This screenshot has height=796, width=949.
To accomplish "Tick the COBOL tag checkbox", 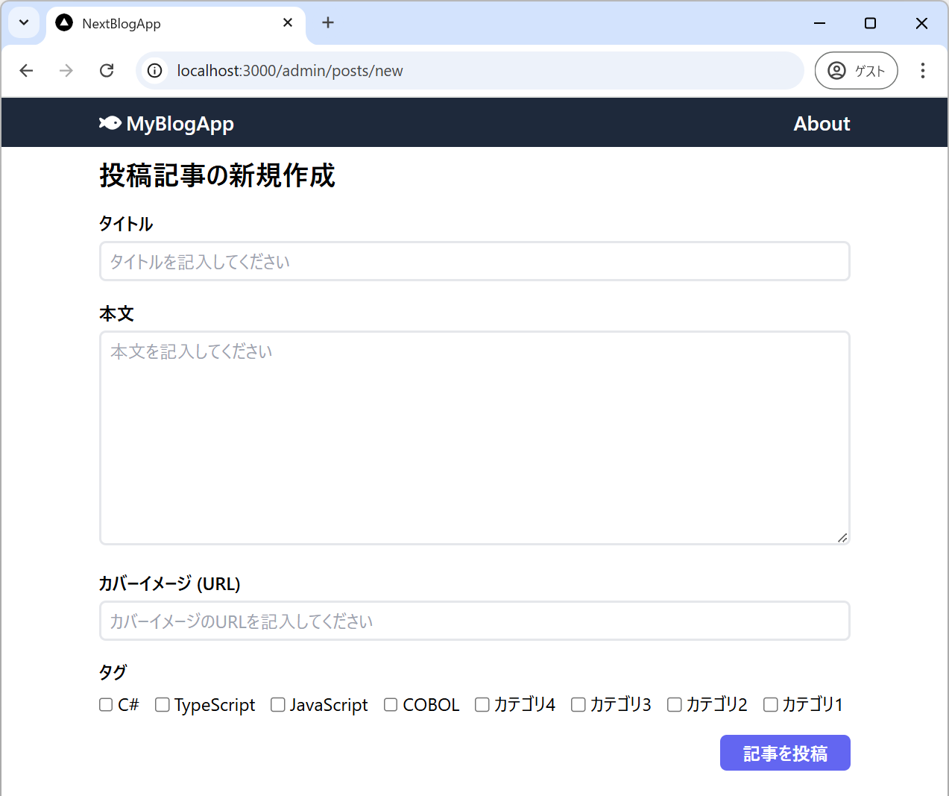I will (391, 705).
